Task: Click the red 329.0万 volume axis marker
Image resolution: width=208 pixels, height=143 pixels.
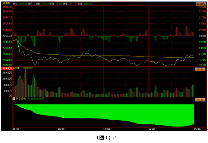Action: tap(7, 69)
